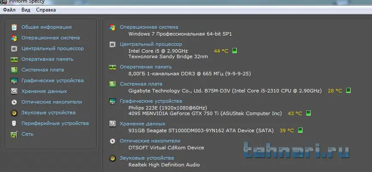Show Звуковые устройства section from sidebar
Image resolution: width=372 pixels, height=172 pixels.
49,113
